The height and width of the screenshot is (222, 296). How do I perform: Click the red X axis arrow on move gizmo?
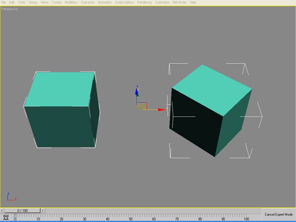[161, 110]
